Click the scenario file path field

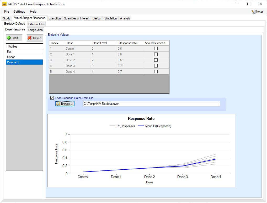click(152, 104)
